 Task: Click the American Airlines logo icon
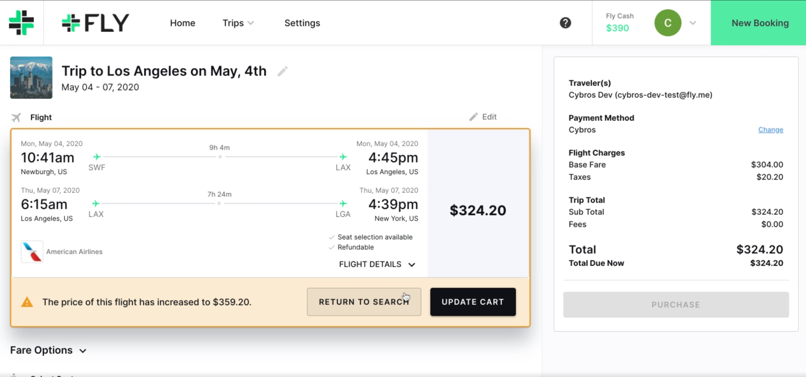pyautogui.click(x=32, y=251)
